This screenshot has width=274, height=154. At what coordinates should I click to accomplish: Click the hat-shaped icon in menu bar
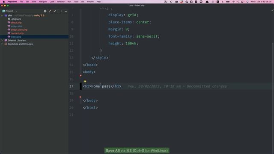(207, 2)
